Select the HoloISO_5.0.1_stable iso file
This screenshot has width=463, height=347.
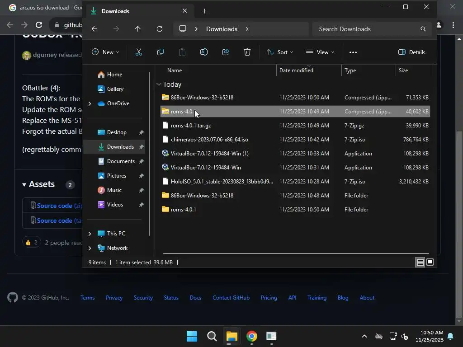295,182
